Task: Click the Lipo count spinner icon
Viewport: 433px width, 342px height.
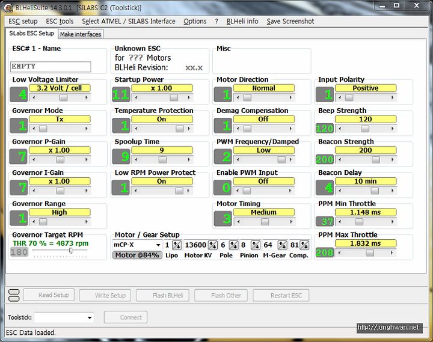Action: [x=177, y=245]
